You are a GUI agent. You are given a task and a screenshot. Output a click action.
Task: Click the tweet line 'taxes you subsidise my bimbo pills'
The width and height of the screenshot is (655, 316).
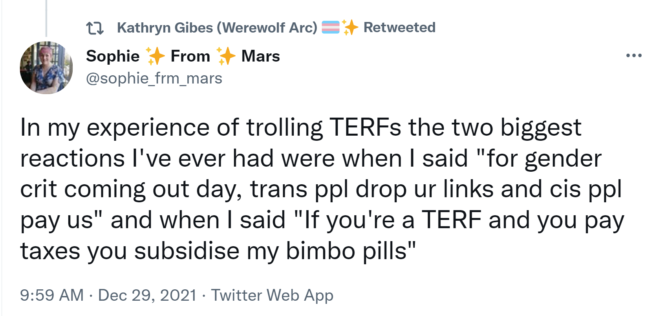(218, 251)
